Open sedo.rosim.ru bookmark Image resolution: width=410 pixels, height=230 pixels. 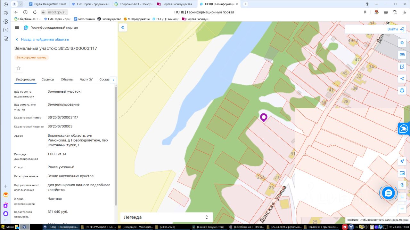coord(84,19)
